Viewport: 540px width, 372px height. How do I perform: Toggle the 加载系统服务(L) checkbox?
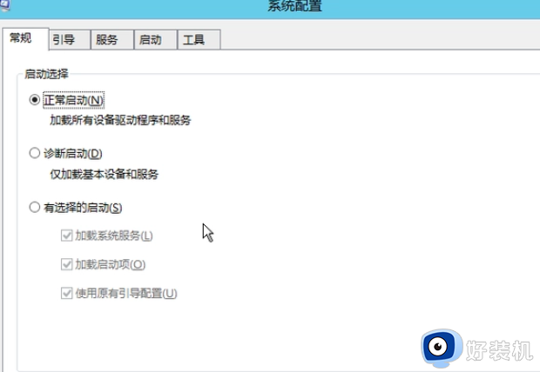click(x=66, y=236)
